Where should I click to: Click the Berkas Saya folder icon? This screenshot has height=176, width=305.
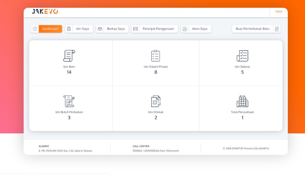click(100, 29)
